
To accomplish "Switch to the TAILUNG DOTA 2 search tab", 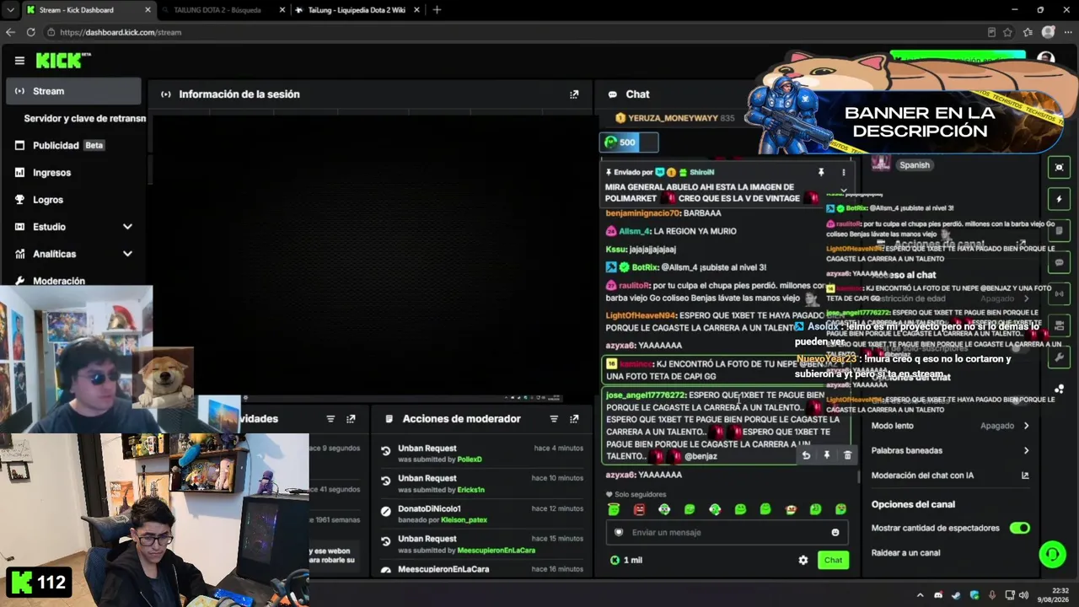I will 223,10.
